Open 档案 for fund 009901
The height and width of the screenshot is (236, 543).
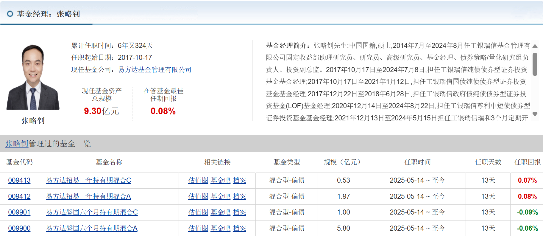click(240, 212)
